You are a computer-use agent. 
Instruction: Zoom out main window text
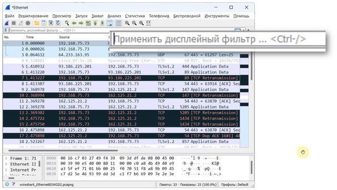[x=134, y=23]
